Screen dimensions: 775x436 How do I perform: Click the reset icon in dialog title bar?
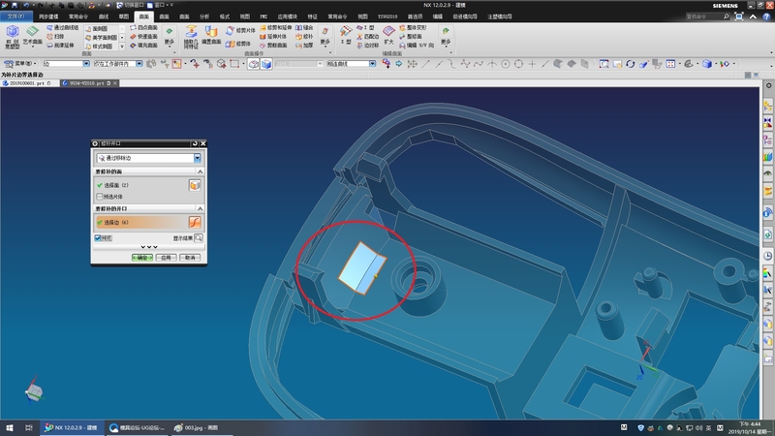(195, 143)
